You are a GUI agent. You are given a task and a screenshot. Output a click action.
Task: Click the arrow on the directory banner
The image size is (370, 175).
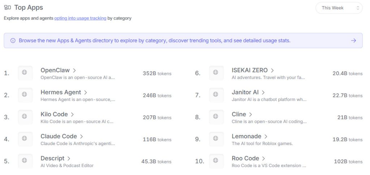[x=353, y=40]
